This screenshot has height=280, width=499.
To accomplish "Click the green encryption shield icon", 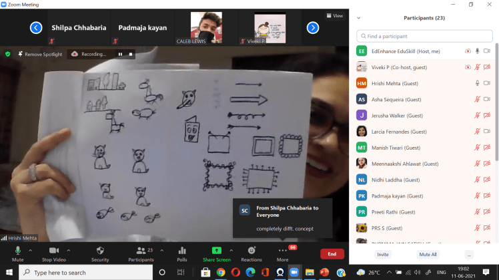I will tap(8, 54).
